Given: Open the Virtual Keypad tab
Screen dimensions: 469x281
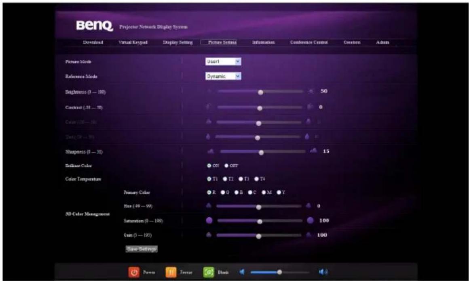Looking at the screenshot, I should [133, 42].
